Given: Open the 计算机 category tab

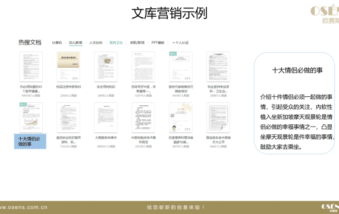Looking at the screenshot, I should pyautogui.click(x=57, y=43).
